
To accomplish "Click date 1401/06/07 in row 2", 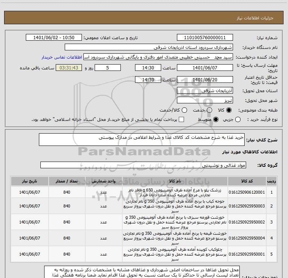I will [30, 206].
